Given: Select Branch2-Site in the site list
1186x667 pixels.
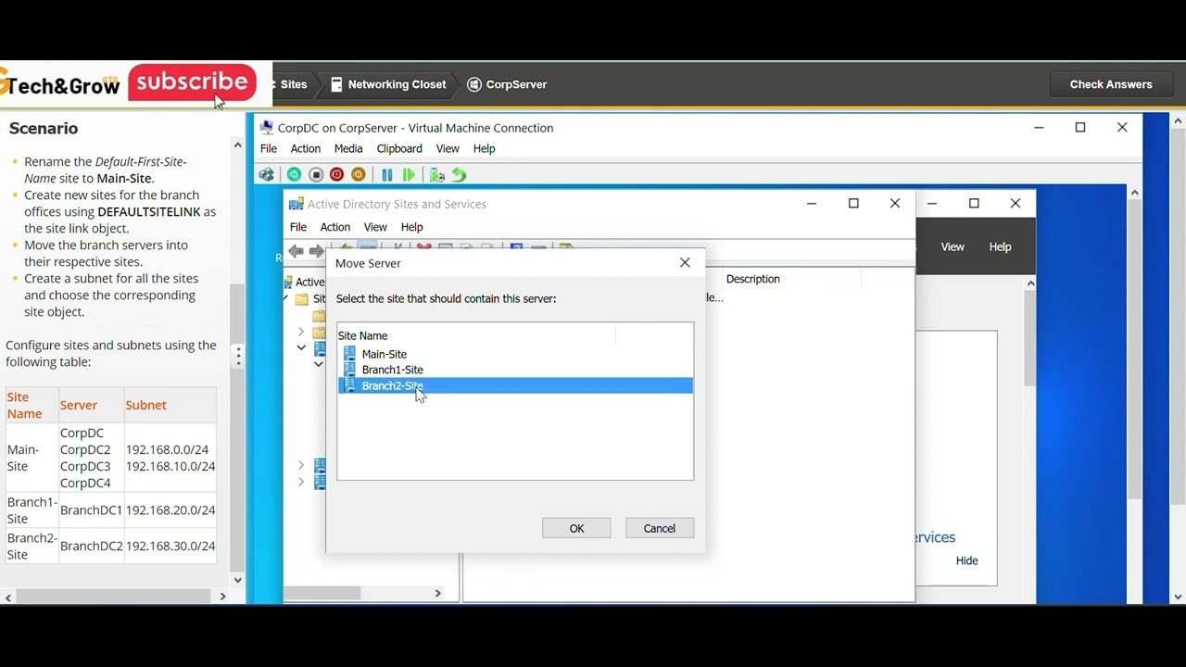Looking at the screenshot, I should (515, 385).
